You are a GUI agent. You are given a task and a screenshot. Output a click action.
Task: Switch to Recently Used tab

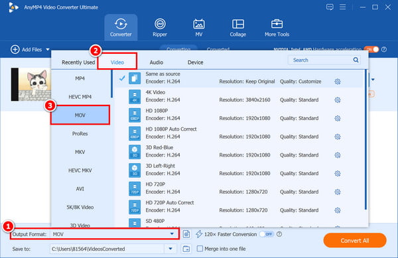tap(78, 62)
